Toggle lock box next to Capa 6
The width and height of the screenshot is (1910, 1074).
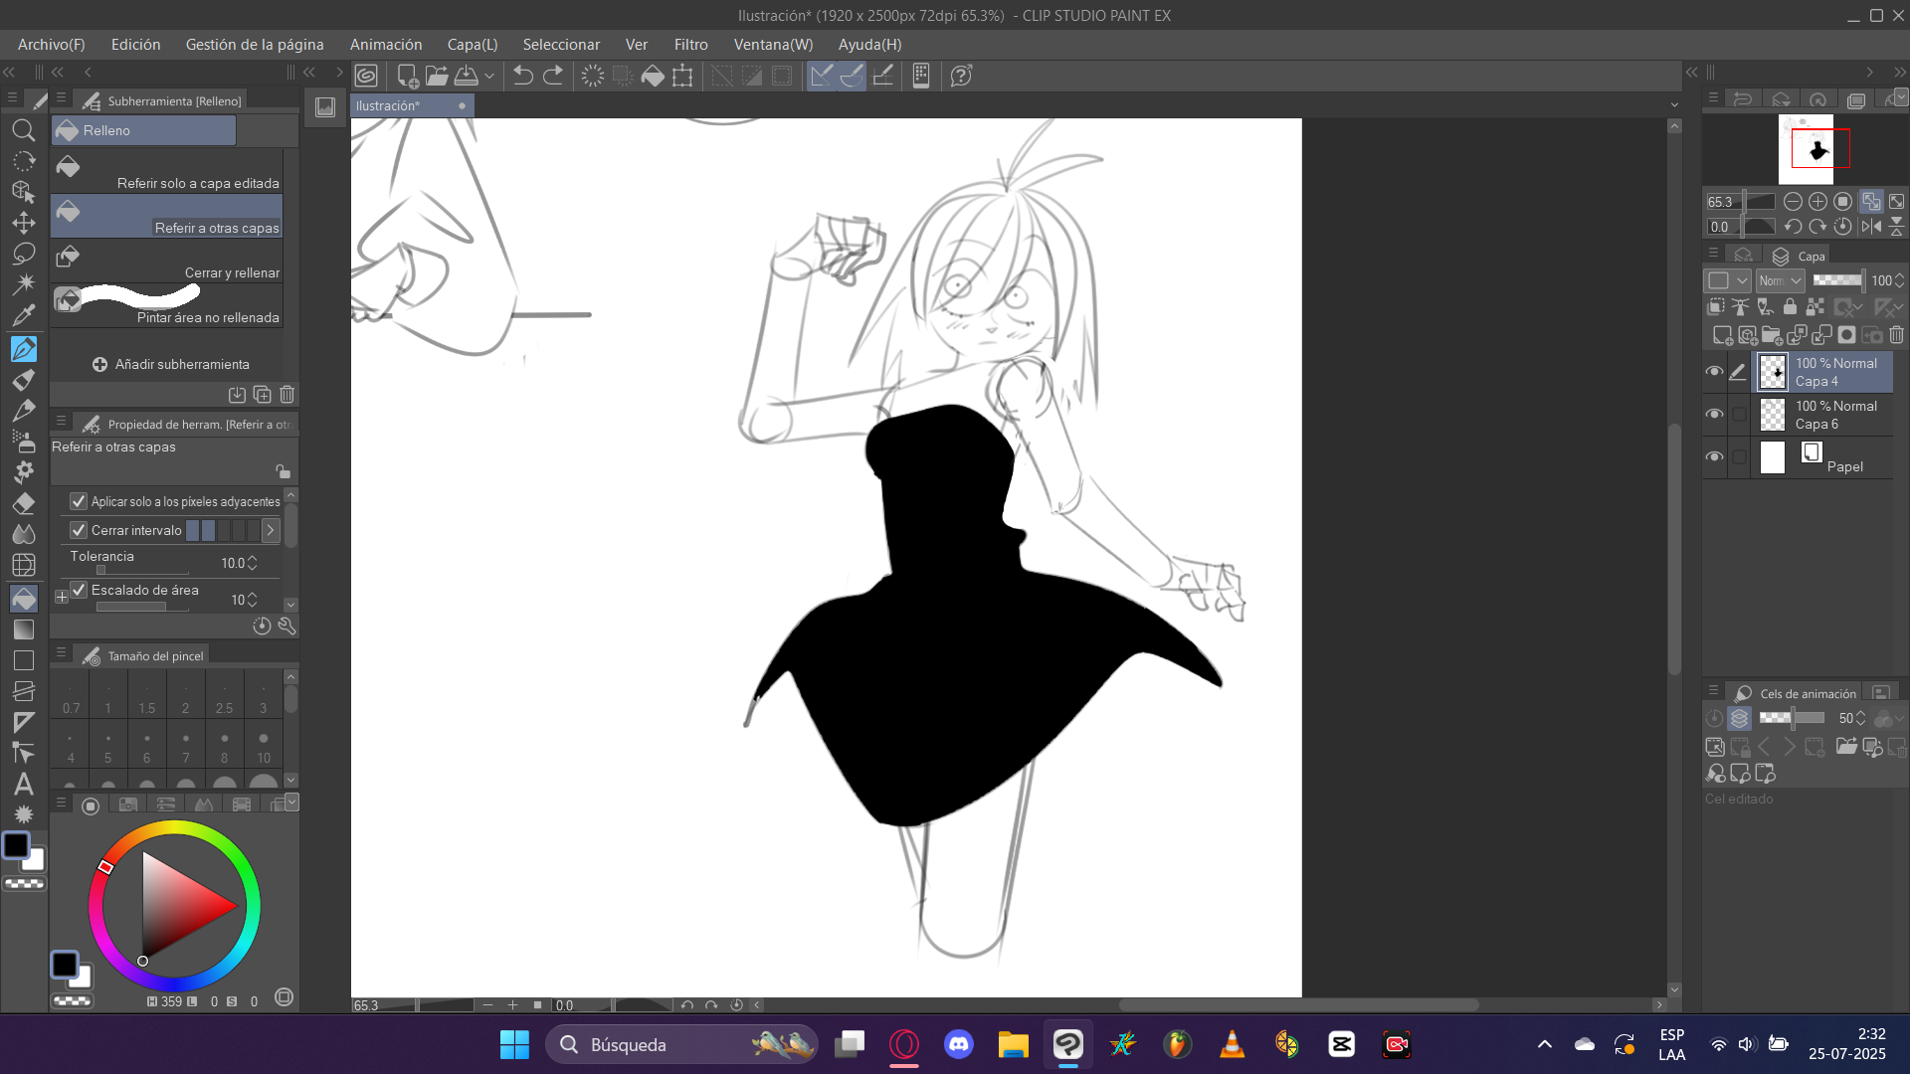click(x=1739, y=415)
